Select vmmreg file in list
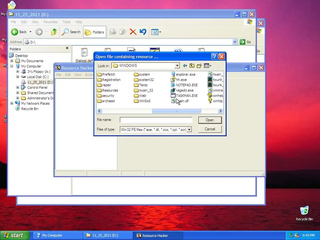The width and height of the screenshot is (320, 240). coord(216,90)
